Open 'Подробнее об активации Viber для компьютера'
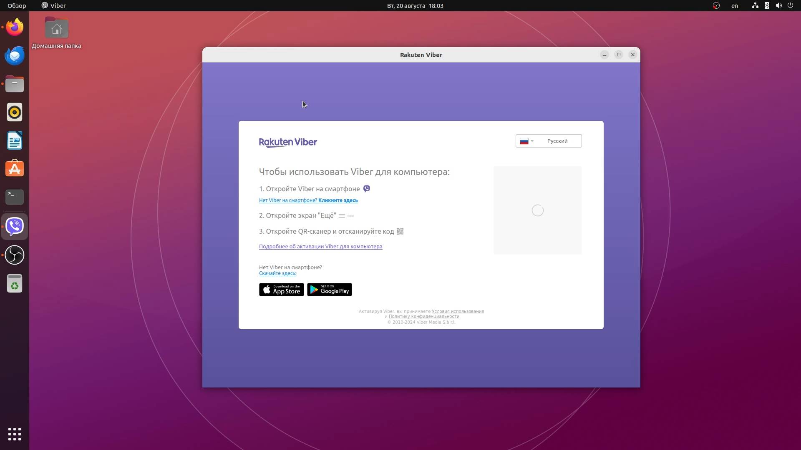The image size is (801, 450). pyautogui.click(x=320, y=246)
